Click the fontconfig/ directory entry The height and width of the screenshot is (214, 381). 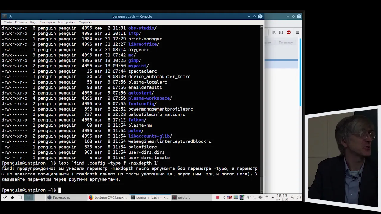click(142, 104)
